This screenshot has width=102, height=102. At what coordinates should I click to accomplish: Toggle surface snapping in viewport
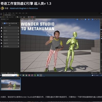[x=84, y=19]
